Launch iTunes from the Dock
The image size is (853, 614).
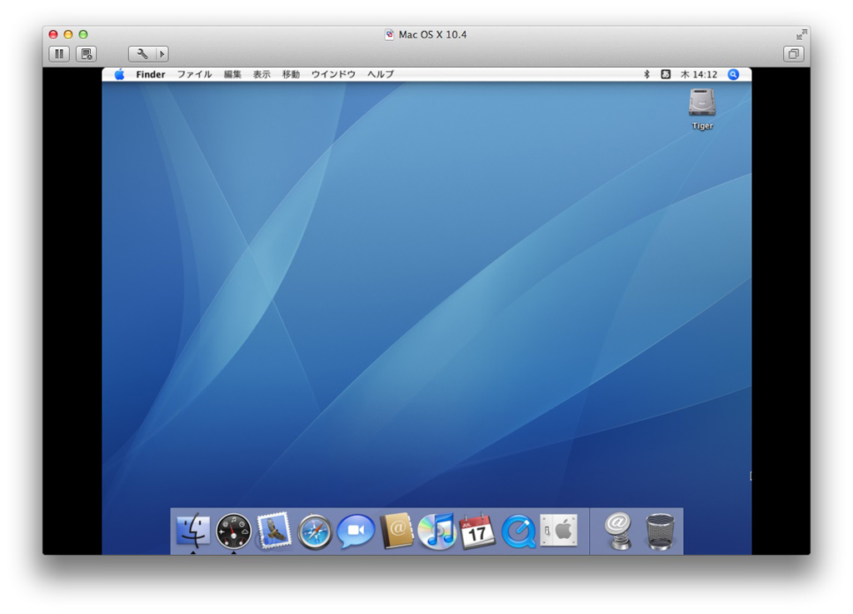(x=437, y=531)
